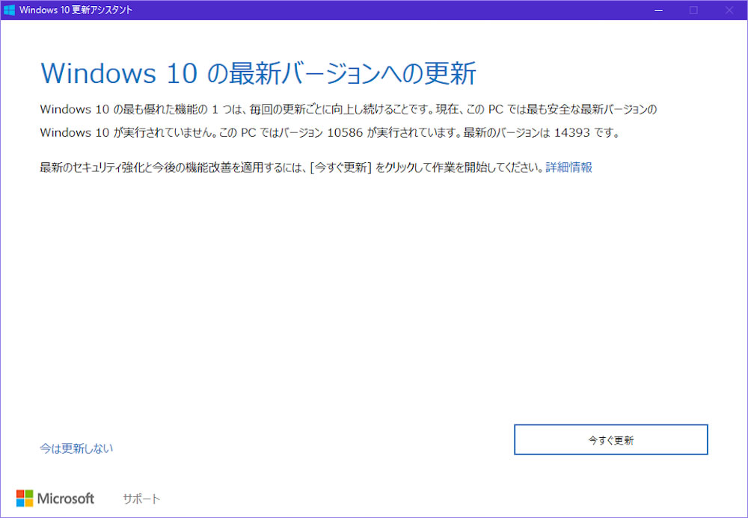Screen dimensions: 748x518
Task: Click the 今すぐ更新 button
Action: click(x=610, y=440)
